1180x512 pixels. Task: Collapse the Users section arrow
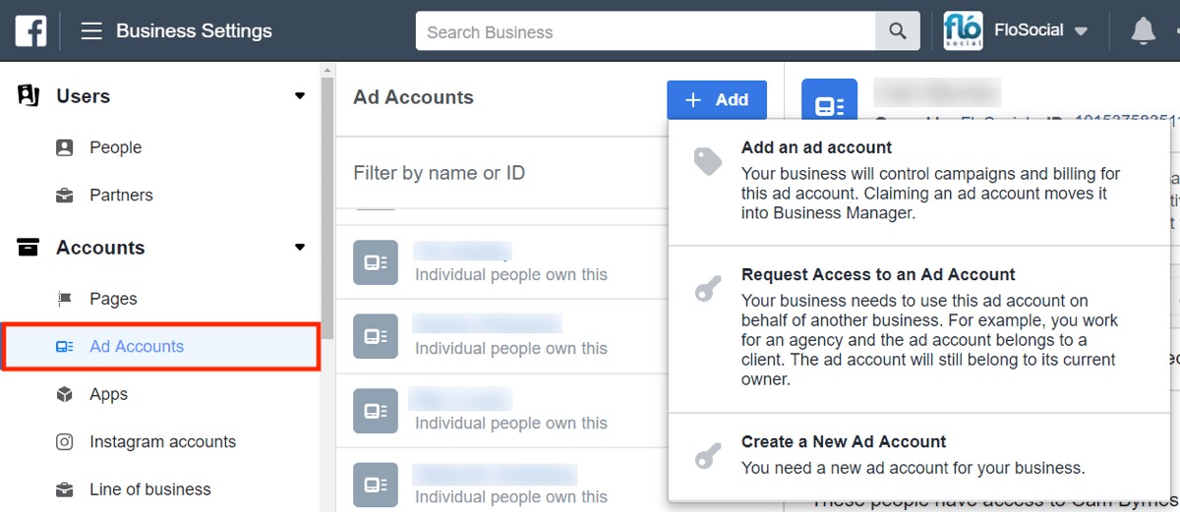tap(300, 96)
